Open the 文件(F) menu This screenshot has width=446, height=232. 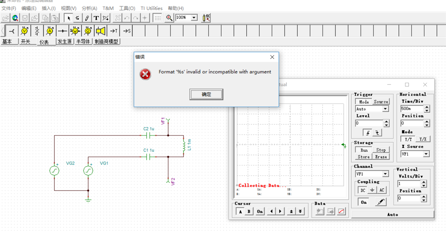pos(9,8)
